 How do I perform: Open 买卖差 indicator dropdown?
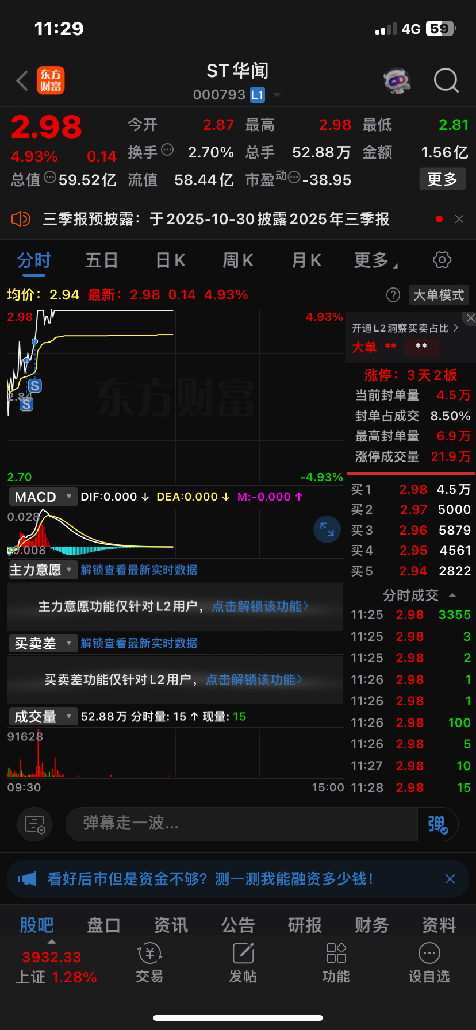[43, 643]
